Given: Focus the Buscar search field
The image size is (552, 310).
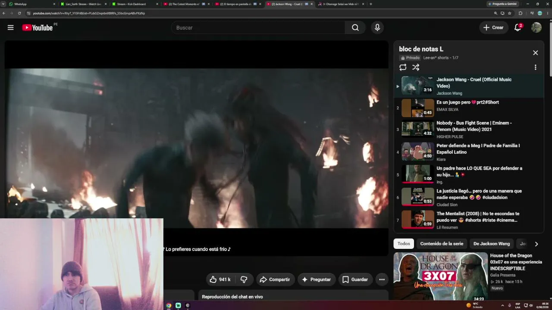Looking at the screenshot, I should pyautogui.click(x=258, y=28).
